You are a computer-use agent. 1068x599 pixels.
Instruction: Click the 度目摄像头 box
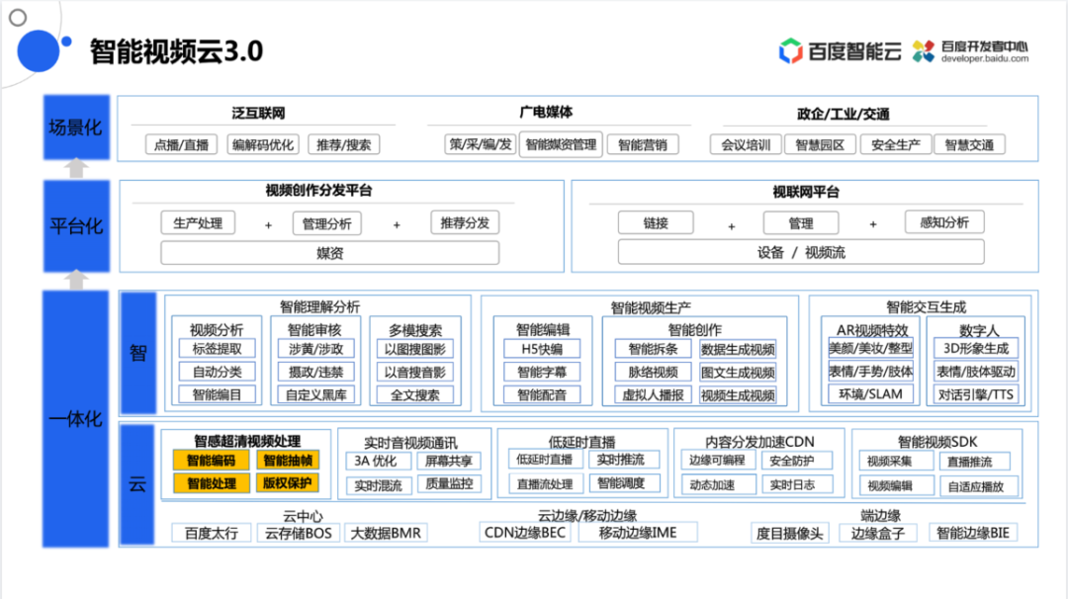tap(789, 533)
